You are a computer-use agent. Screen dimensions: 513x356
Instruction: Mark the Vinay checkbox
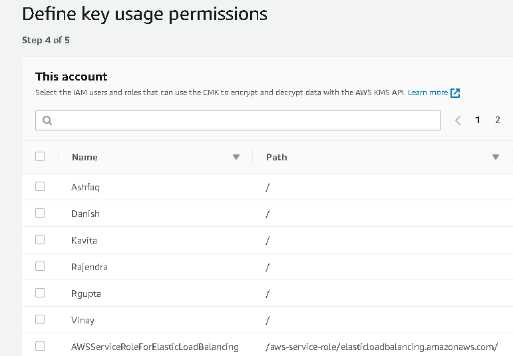(40, 319)
